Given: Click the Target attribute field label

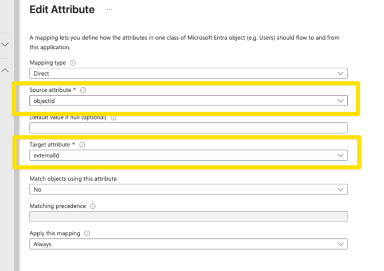Looking at the screenshot, I should [x=50, y=145].
